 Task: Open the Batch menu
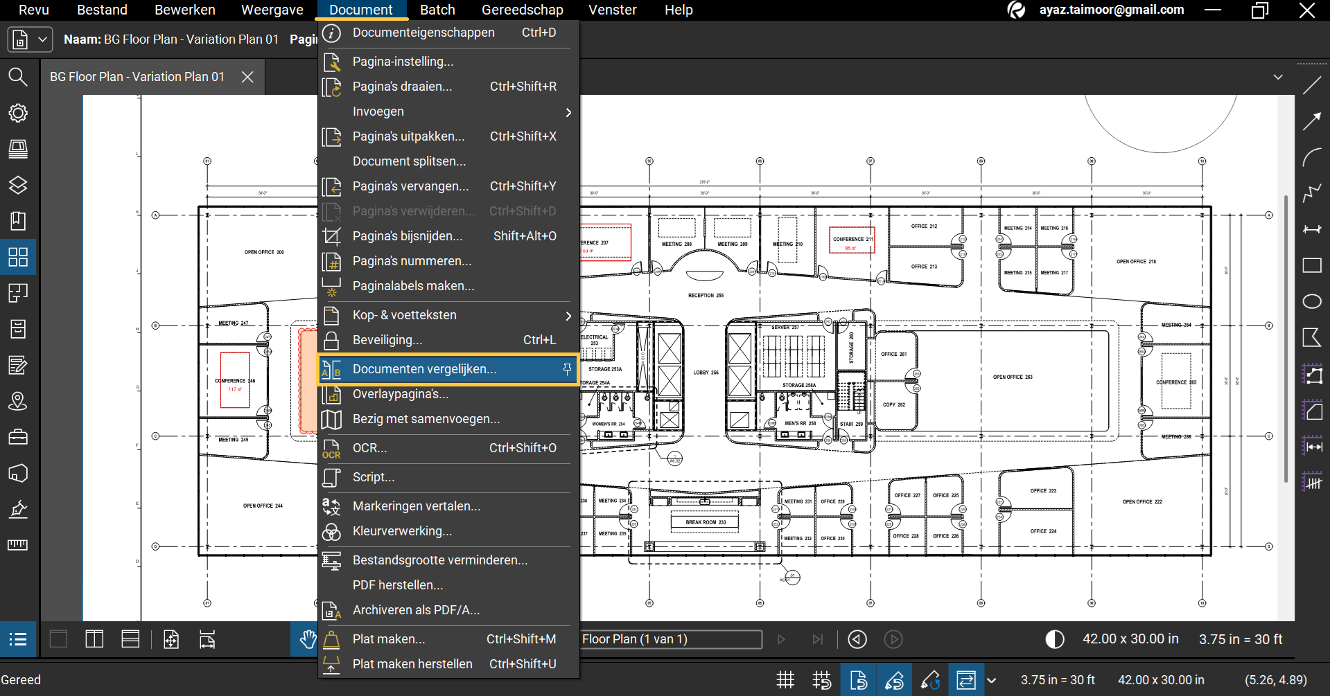click(x=437, y=10)
